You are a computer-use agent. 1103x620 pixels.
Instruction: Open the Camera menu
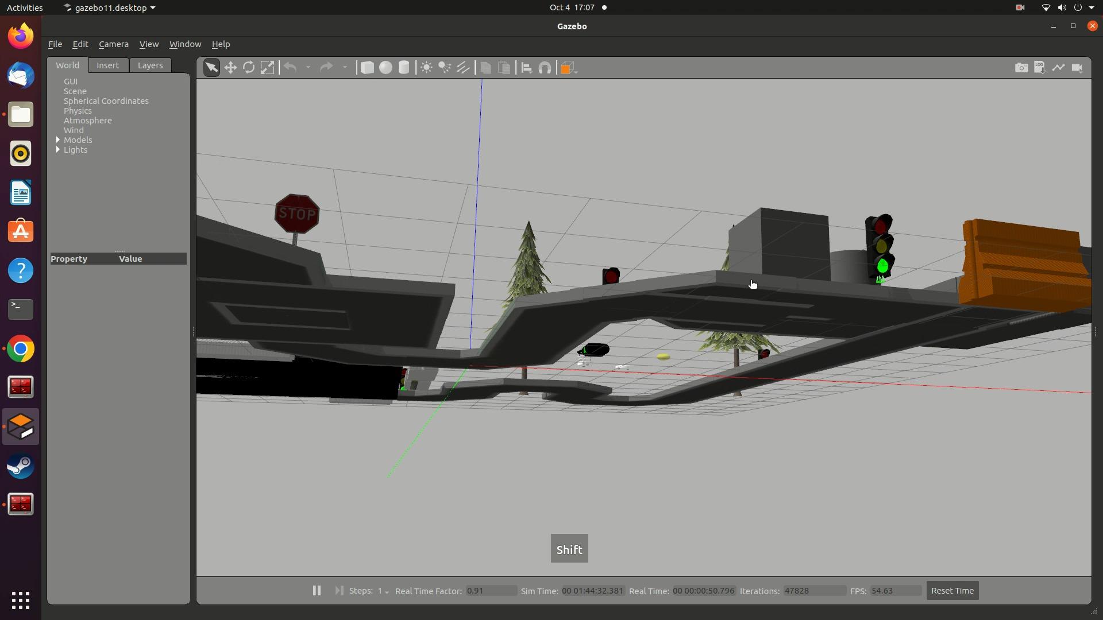tap(114, 44)
